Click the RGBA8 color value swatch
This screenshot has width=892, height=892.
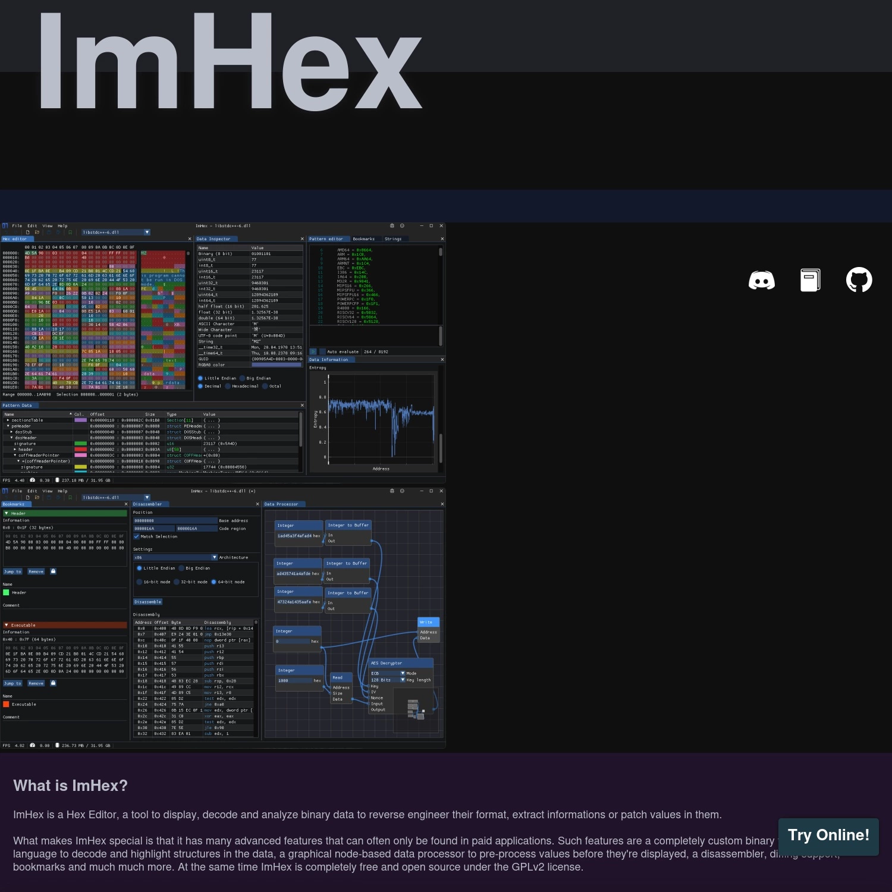[277, 365]
